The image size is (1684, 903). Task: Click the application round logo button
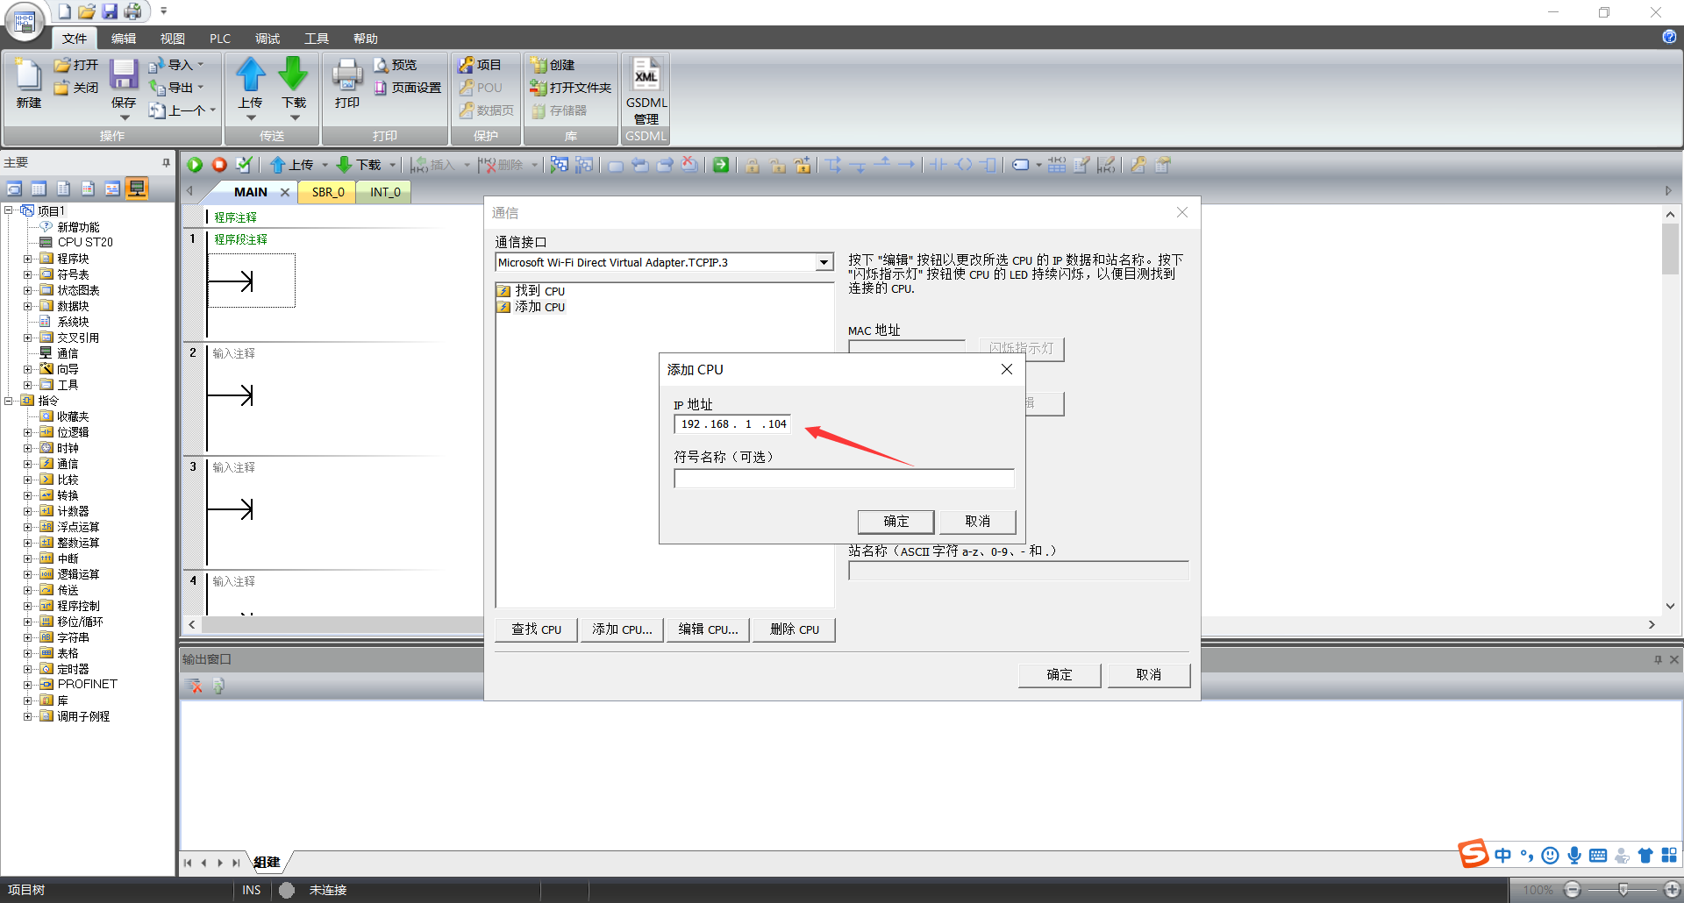[x=25, y=22]
